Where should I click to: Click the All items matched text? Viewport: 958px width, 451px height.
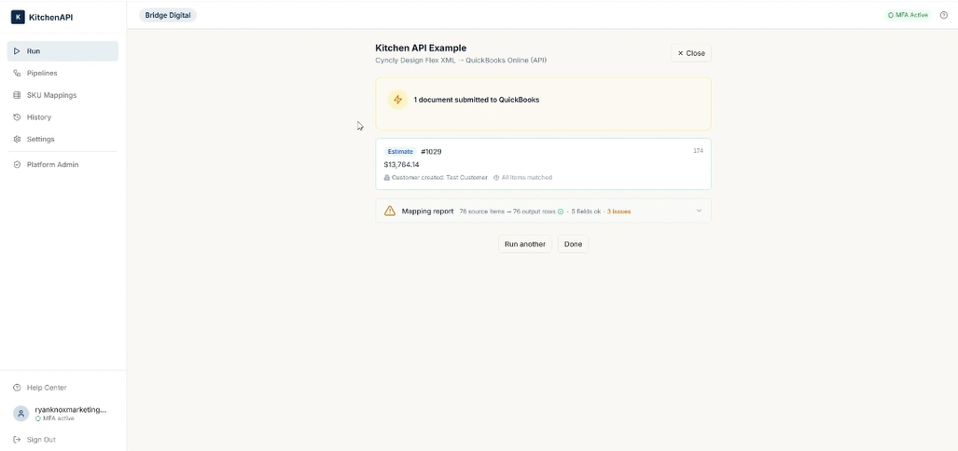click(527, 178)
